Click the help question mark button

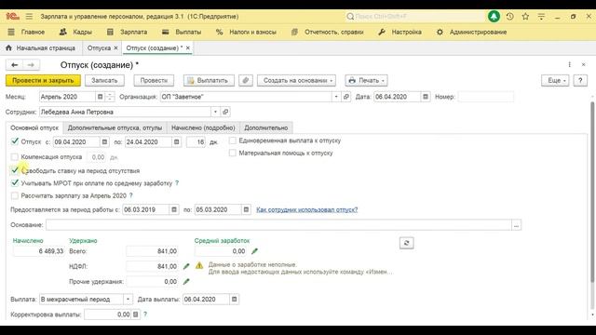click(580, 81)
